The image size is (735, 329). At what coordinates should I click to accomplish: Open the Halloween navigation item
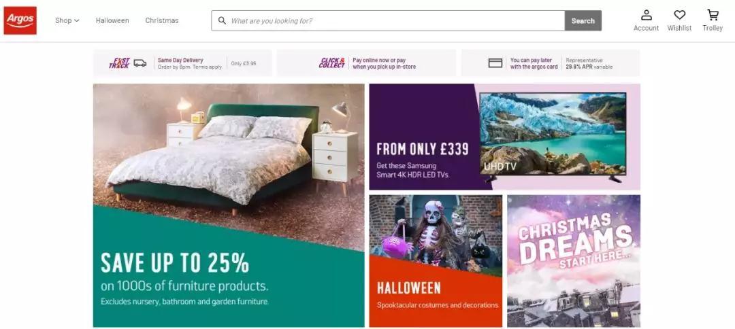112,20
